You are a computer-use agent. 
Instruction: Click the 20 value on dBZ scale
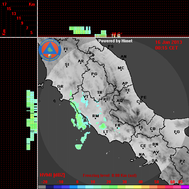(108, 182)
